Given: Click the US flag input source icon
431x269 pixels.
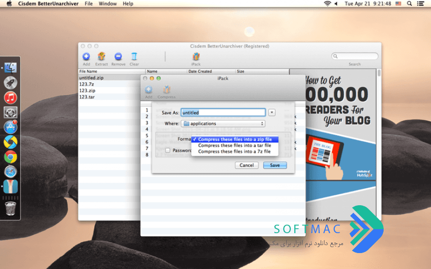Looking at the screenshot, I should tap(398, 3).
